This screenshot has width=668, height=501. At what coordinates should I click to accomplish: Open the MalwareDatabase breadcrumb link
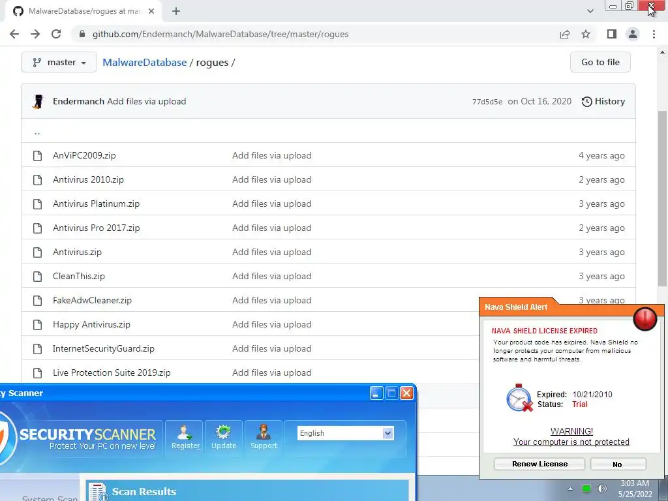[144, 62]
